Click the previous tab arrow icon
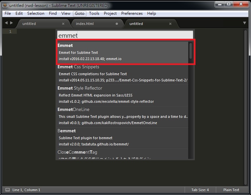This screenshot has width=251, height=195. [x=6, y=23]
